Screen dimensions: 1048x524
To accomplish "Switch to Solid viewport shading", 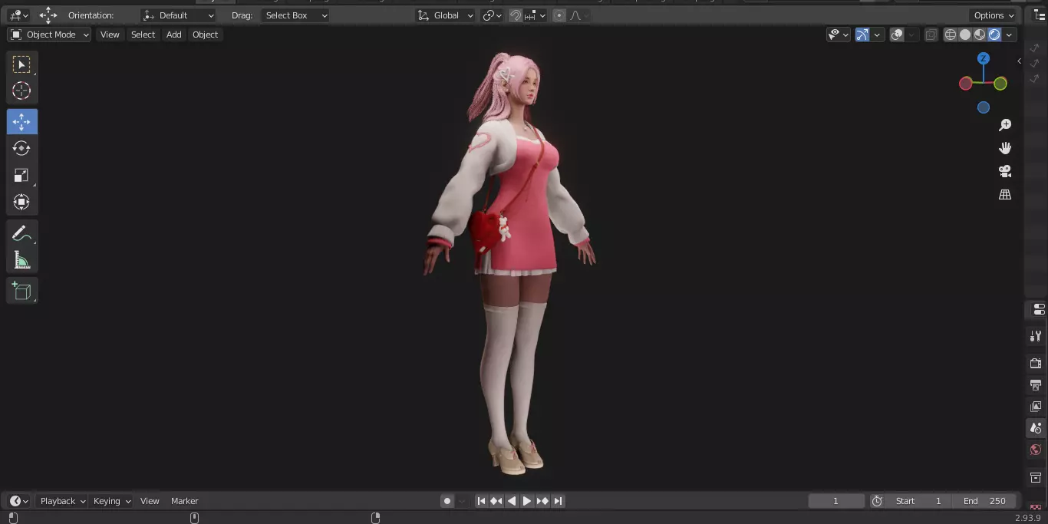I will point(965,35).
